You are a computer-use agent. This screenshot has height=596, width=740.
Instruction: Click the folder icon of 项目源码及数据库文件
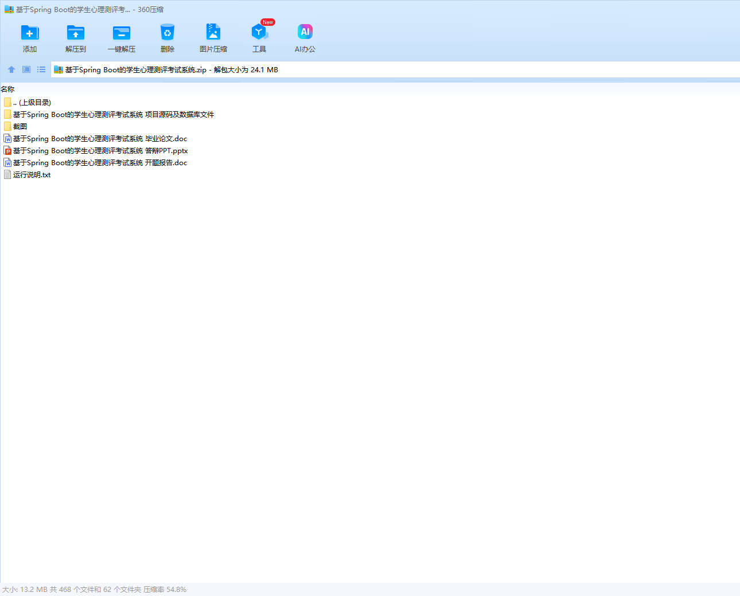(7, 114)
